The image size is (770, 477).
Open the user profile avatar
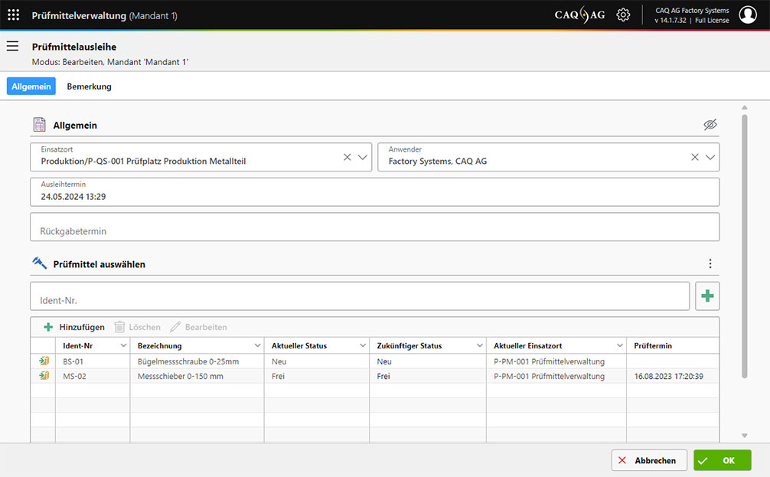(x=747, y=15)
